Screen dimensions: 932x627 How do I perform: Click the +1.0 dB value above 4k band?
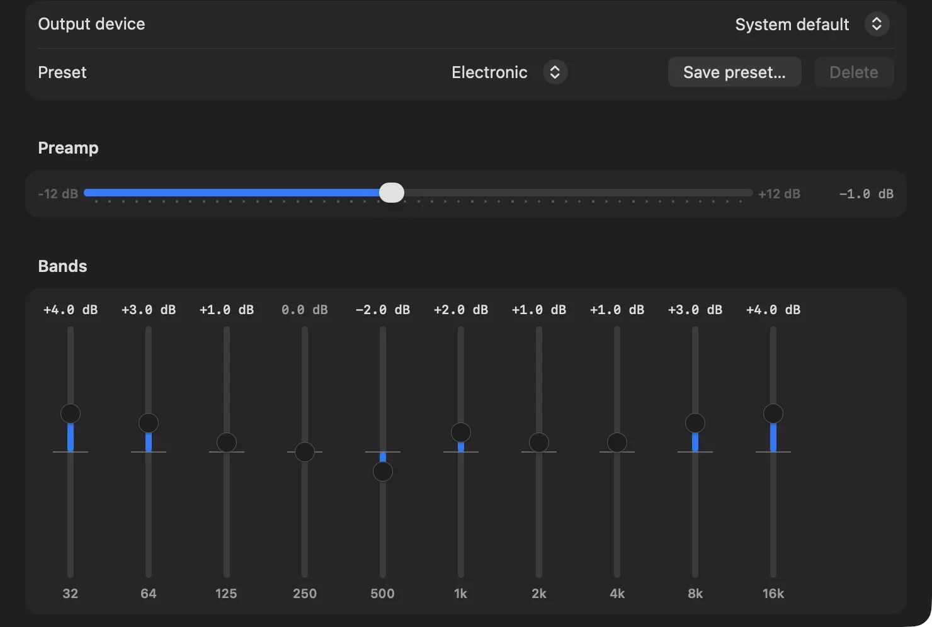pos(617,310)
